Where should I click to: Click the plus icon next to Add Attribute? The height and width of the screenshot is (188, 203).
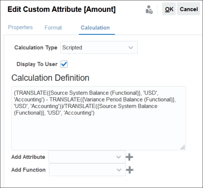pyautogui.click(x=129, y=157)
